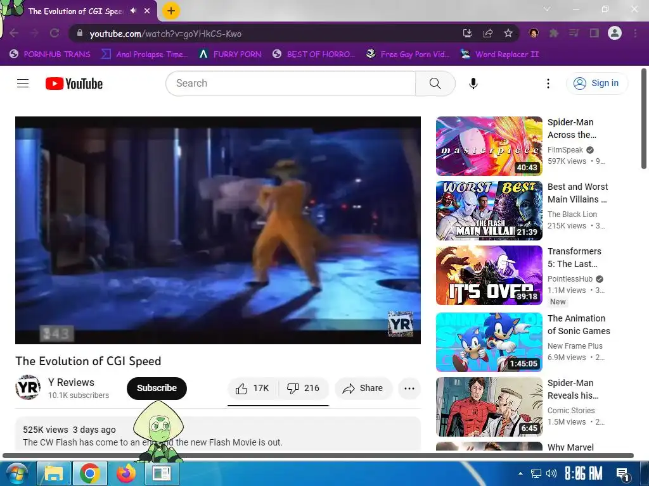Image resolution: width=649 pixels, height=486 pixels.
Task: Open The Black Lion channel name
Action: [x=572, y=215]
